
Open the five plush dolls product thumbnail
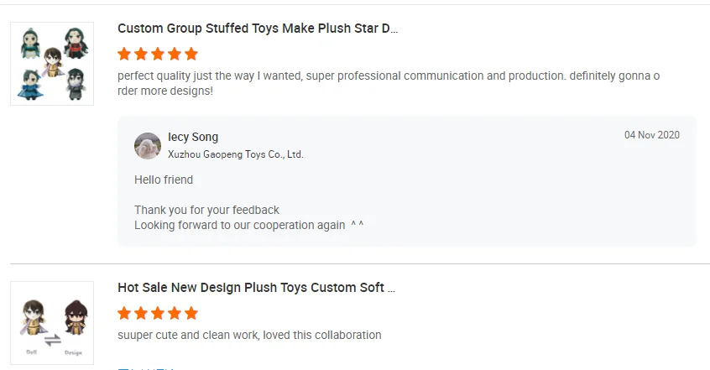pyautogui.click(x=52, y=64)
